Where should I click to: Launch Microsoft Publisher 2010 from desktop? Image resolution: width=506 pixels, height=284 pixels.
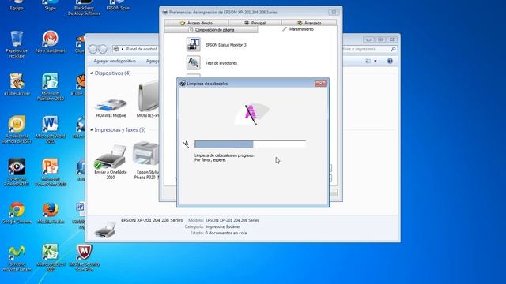pyautogui.click(x=51, y=87)
